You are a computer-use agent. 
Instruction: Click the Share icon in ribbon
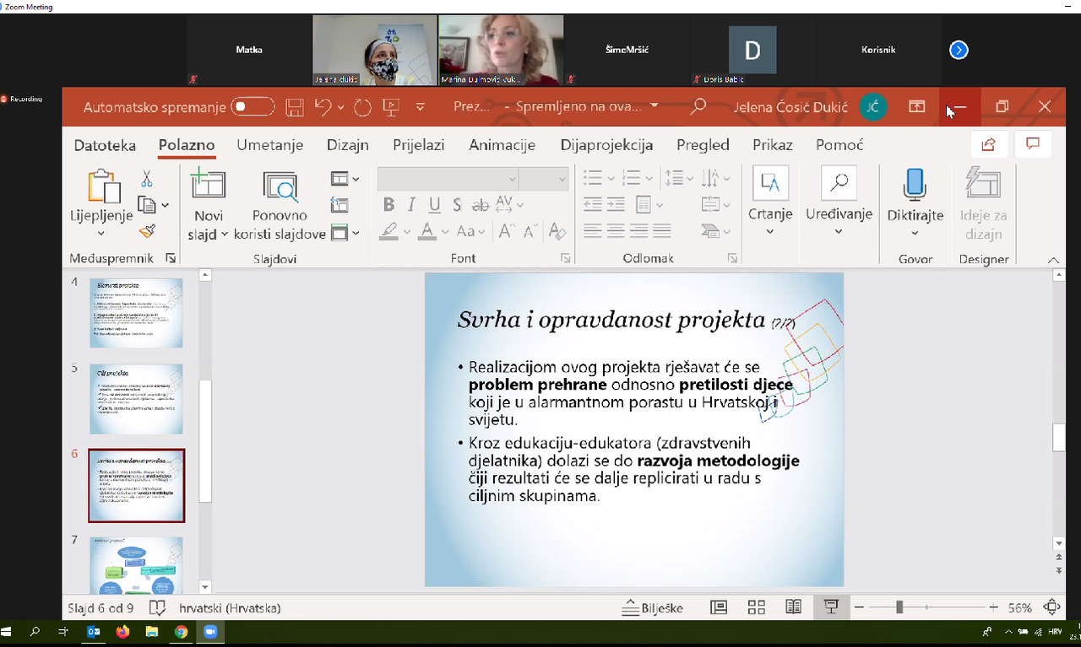click(988, 144)
